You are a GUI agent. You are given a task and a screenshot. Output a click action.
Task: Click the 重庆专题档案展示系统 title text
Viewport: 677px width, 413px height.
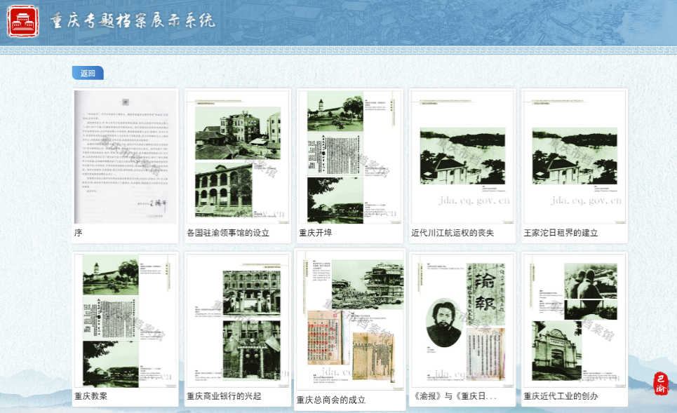tap(133, 21)
